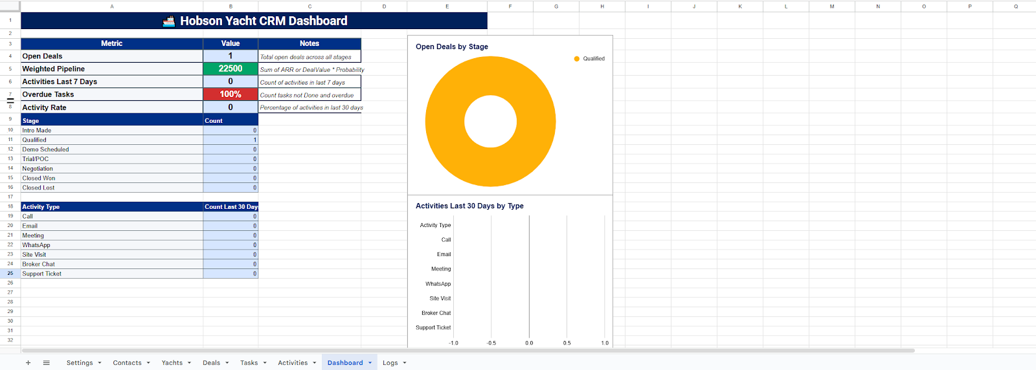Switch to the Yachts sheet tab

click(x=172, y=363)
